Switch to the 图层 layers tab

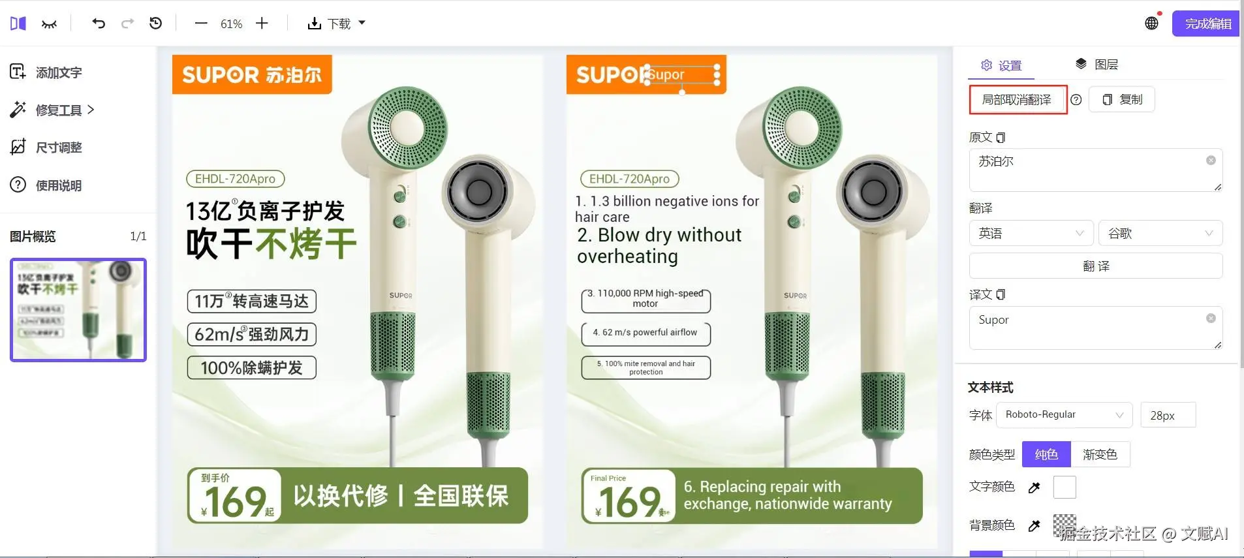point(1096,65)
